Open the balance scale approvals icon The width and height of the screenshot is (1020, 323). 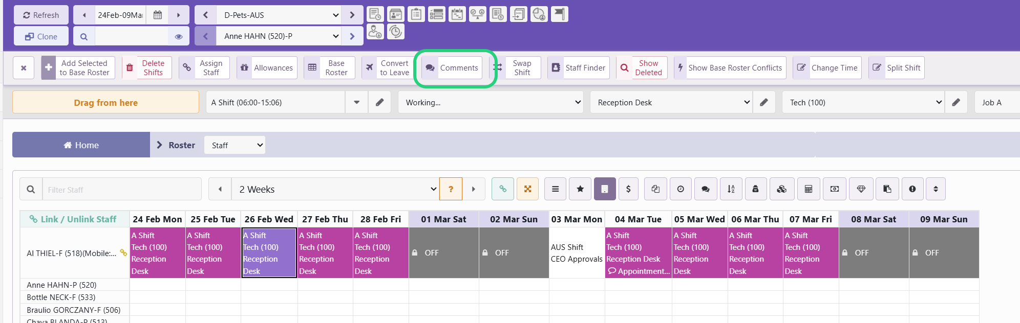(477, 14)
